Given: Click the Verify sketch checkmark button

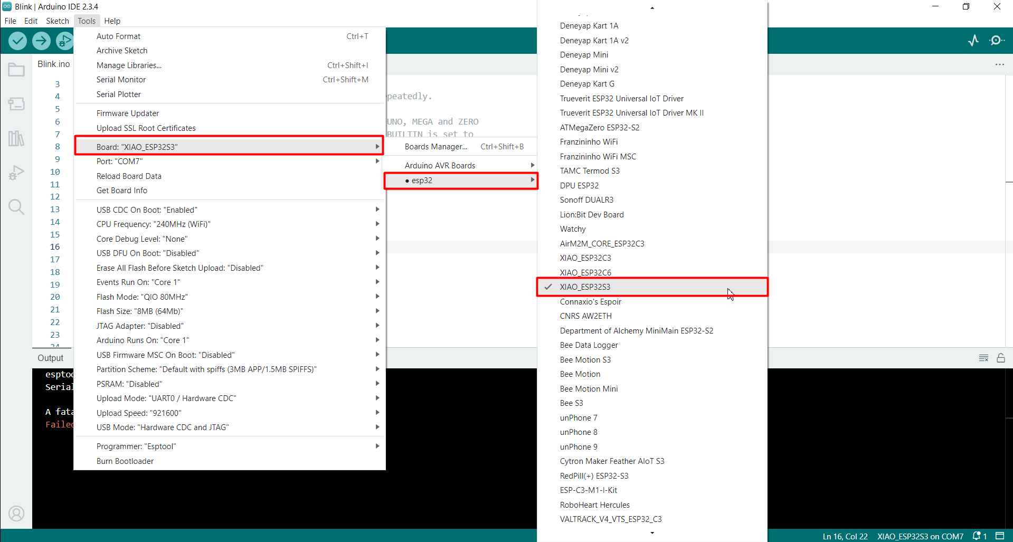Looking at the screenshot, I should [17, 41].
